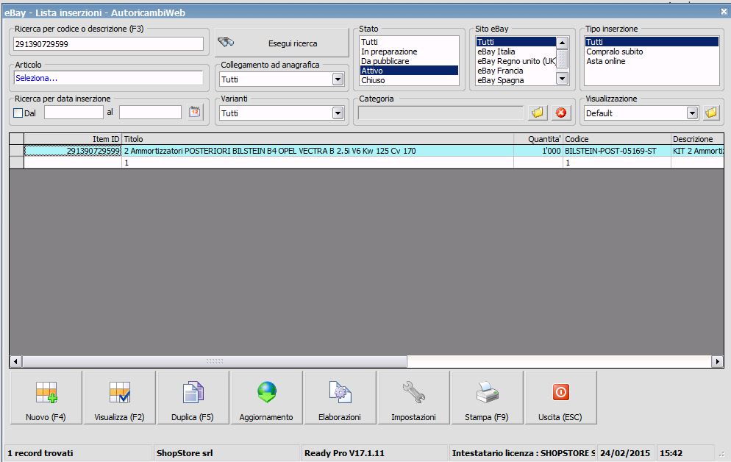Click the Codice column header
This screenshot has height=462, width=731.
pyautogui.click(x=617, y=139)
